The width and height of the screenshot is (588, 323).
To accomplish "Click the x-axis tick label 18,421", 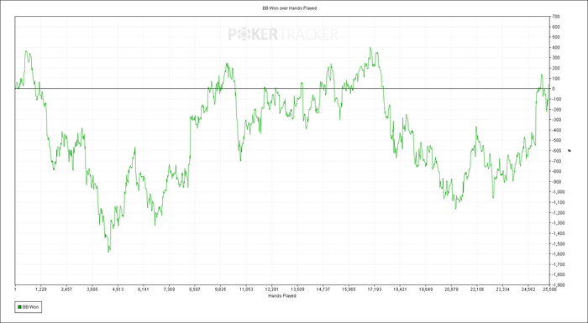I will pos(400,289).
